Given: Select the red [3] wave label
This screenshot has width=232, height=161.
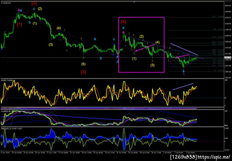Looking at the screenshot, I should click(84, 72).
